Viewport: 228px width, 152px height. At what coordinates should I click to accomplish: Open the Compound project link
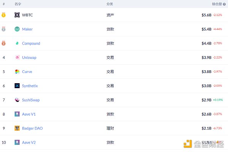[x=31, y=43]
